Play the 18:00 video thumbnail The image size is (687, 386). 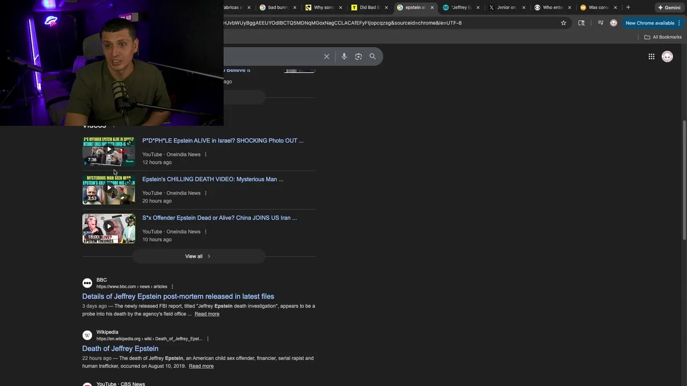click(x=108, y=228)
